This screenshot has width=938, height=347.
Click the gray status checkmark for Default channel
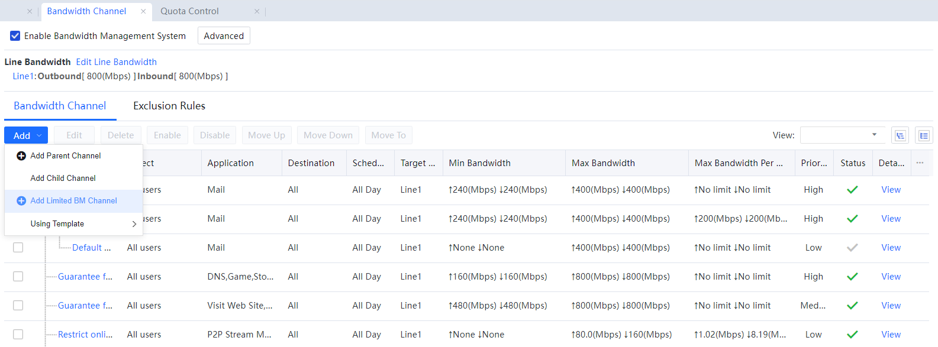click(x=852, y=248)
